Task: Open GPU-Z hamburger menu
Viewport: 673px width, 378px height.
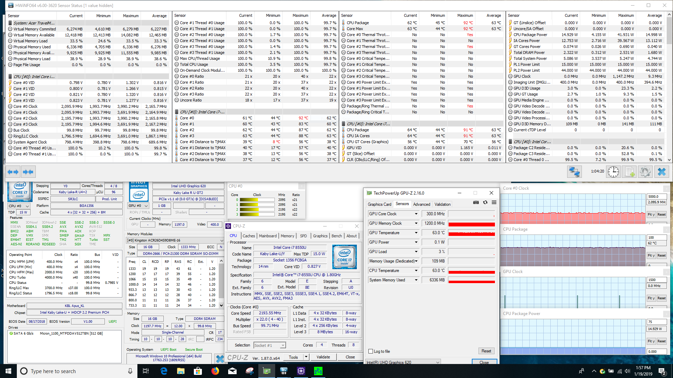Action: click(494, 202)
